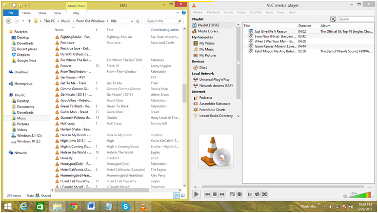Screen dimensions: 378x213
Task: Skip to next track in VLC
Action: click(x=222, y=194)
